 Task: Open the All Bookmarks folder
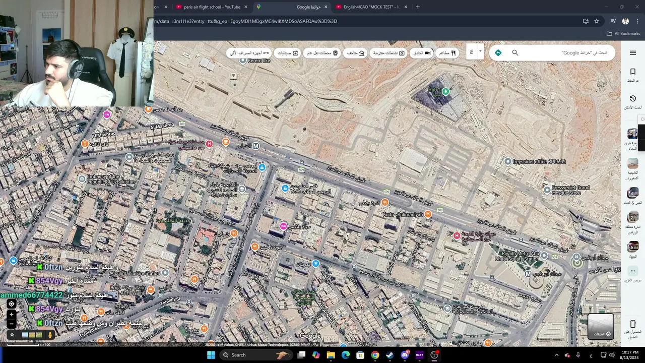623,34
